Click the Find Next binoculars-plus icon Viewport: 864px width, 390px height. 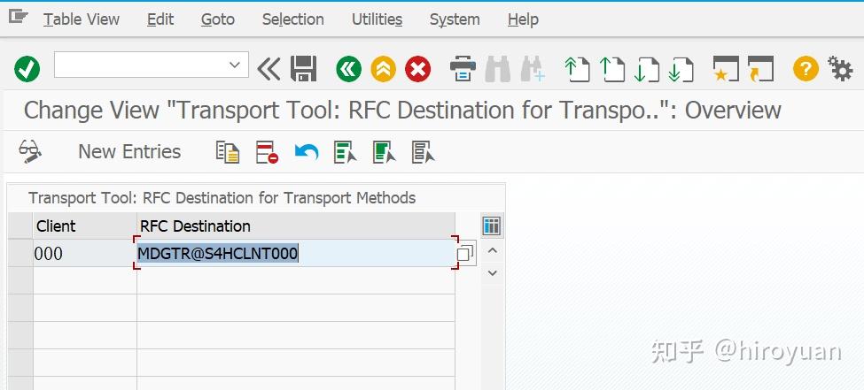coord(533,69)
